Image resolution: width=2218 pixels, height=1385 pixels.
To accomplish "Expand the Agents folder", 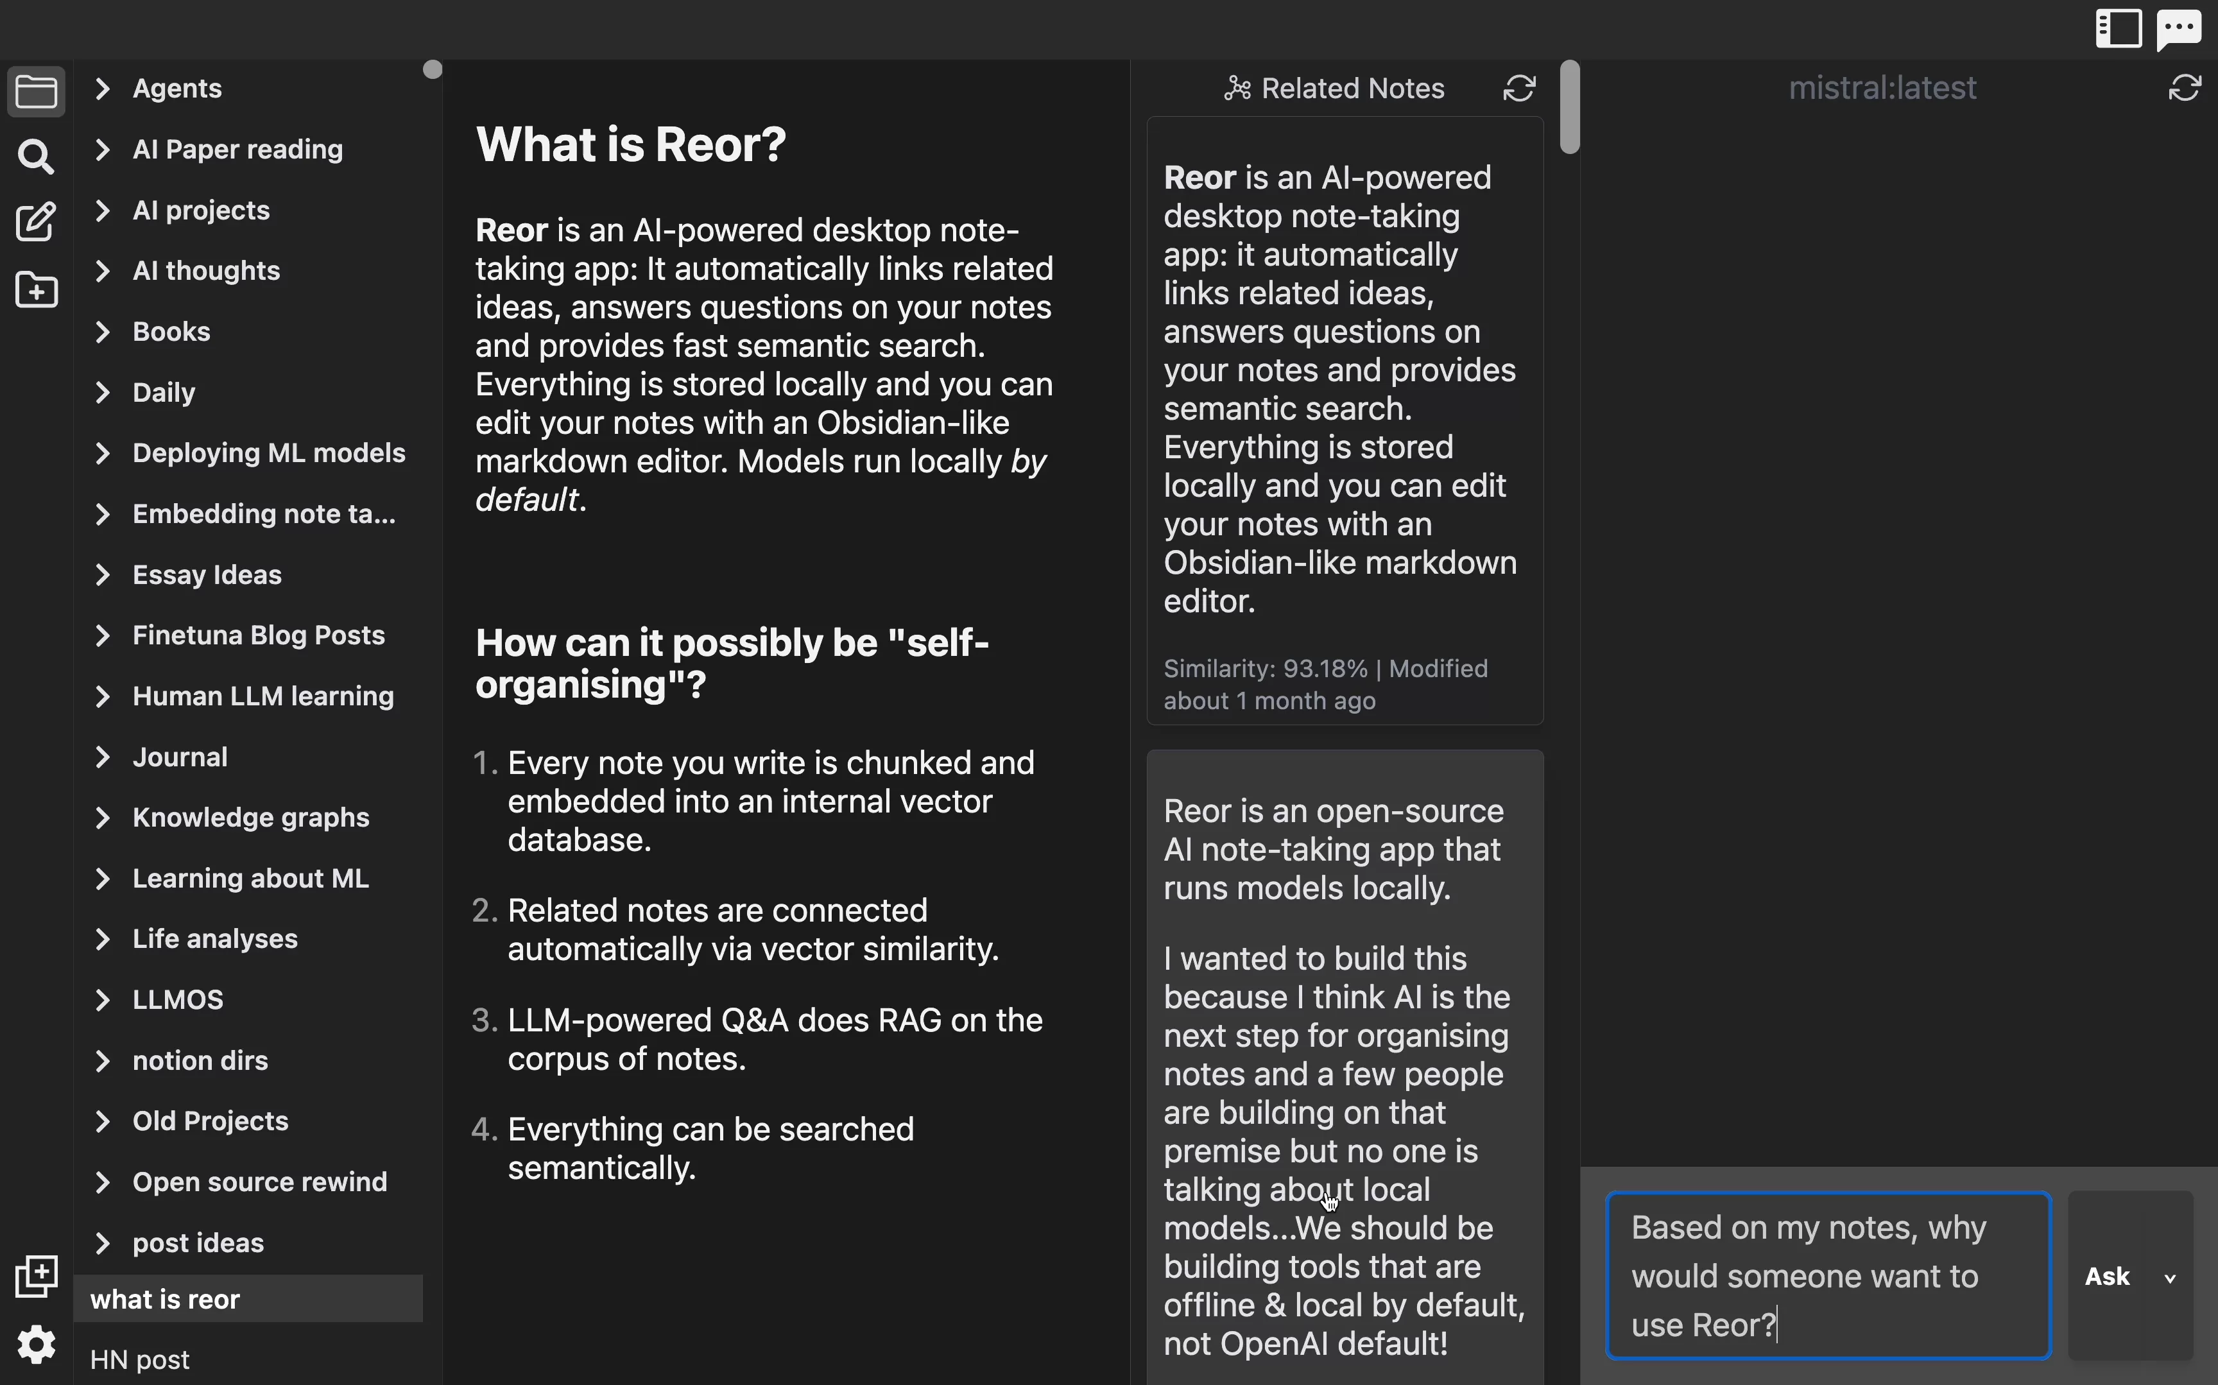I will [103, 88].
